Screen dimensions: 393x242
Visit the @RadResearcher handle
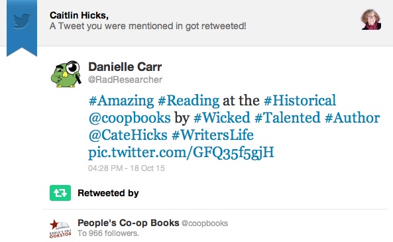coord(125,80)
